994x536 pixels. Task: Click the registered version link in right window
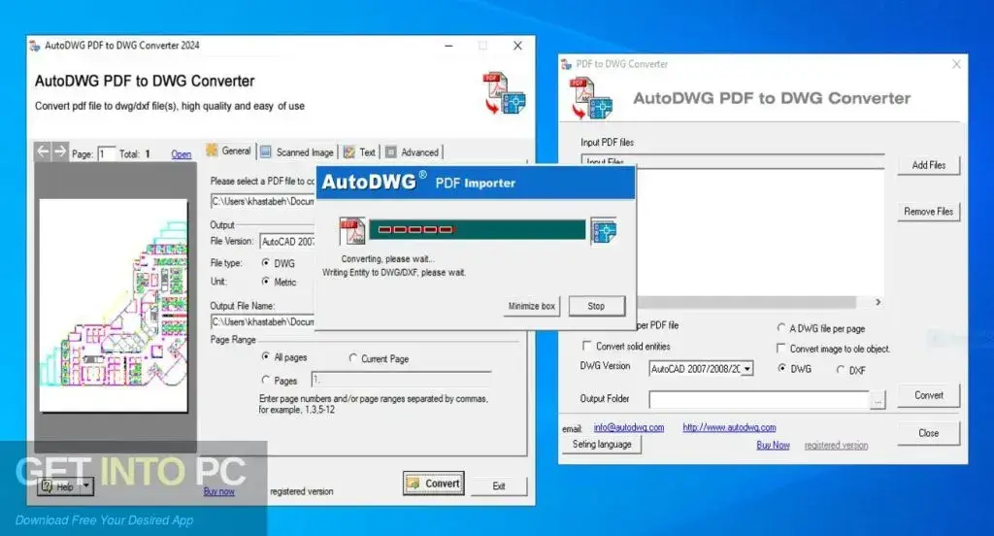click(836, 446)
